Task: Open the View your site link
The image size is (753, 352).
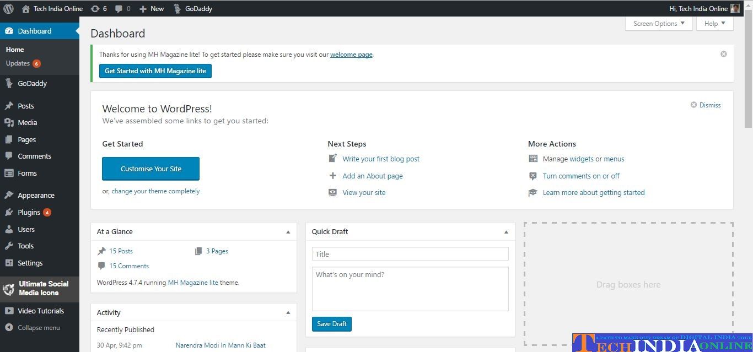Action: (x=364, y=192)
